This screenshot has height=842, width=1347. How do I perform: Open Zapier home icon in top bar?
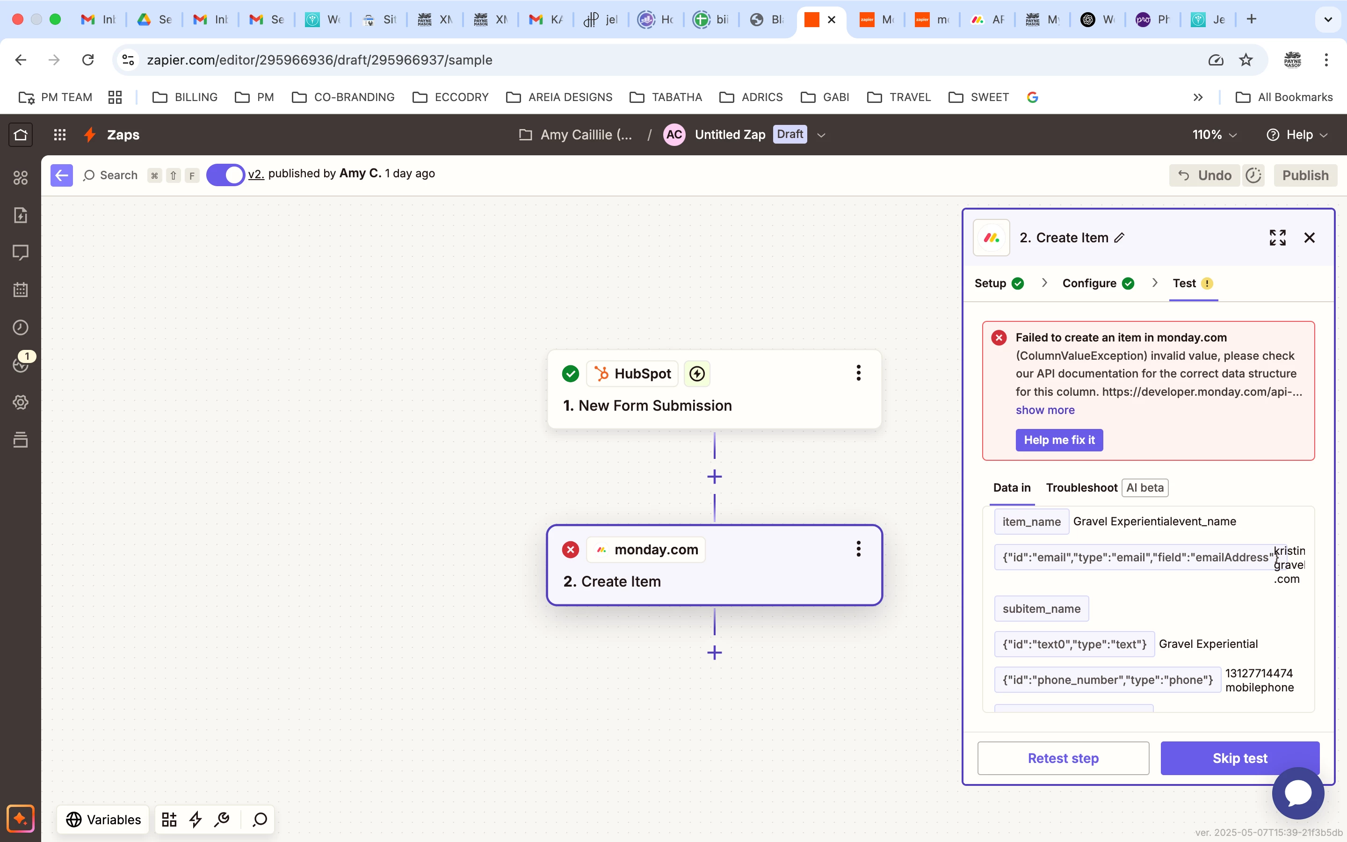pos(21,135)
